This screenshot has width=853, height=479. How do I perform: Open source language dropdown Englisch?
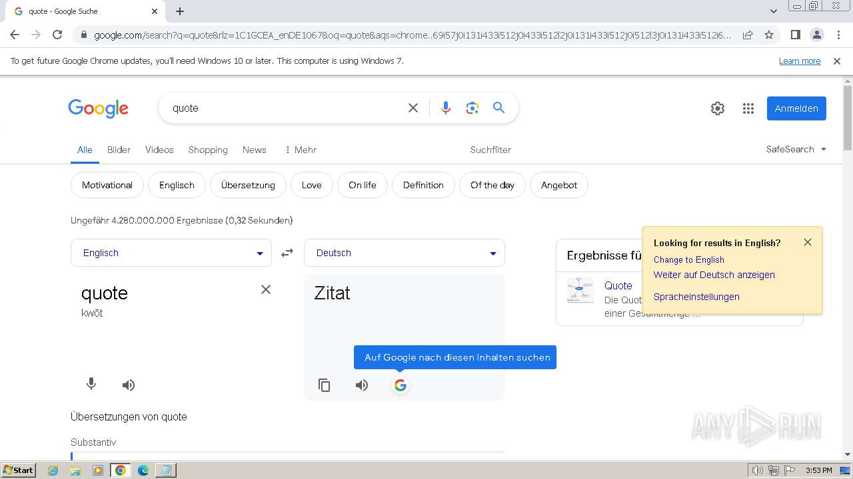[171, 253]
